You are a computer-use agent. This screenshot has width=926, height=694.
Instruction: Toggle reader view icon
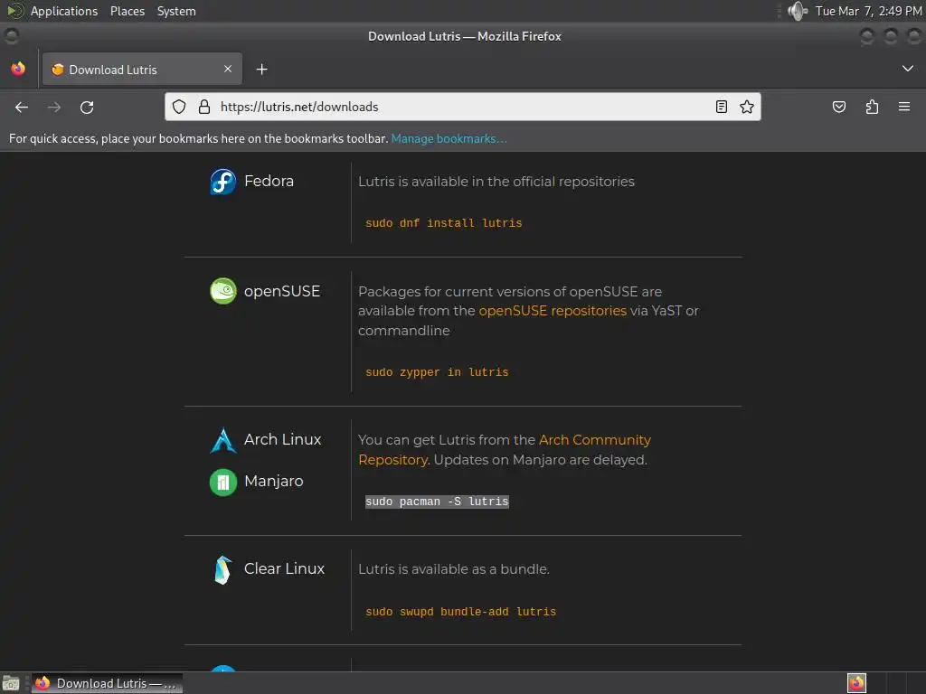pyautogui.click(x=721, y=107)
